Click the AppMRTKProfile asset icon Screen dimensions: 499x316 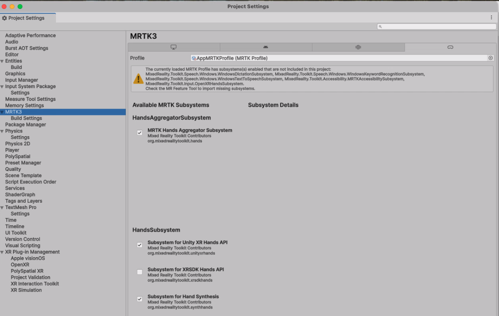tap(194, 58)
